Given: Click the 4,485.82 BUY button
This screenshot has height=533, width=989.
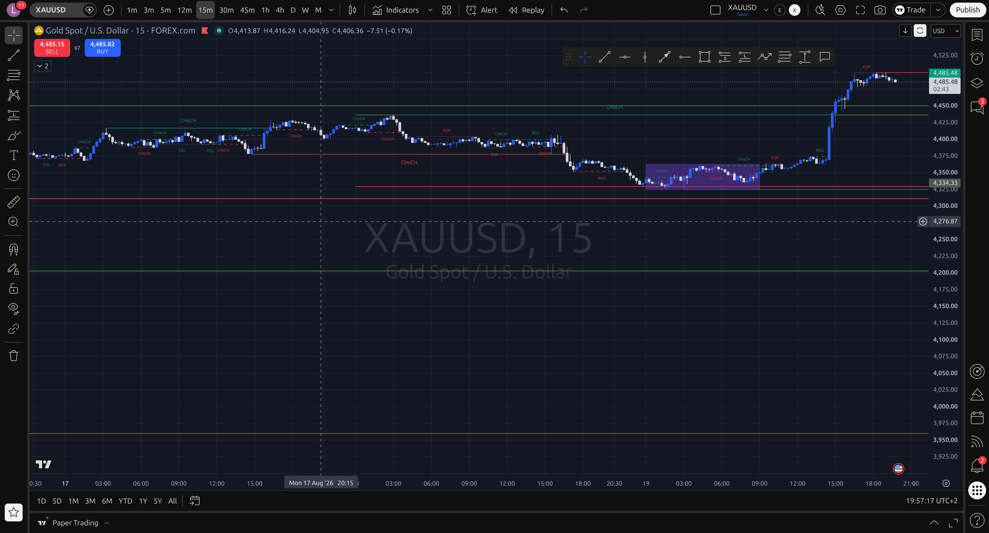Looking at the screenshot, I should [103, 48].
